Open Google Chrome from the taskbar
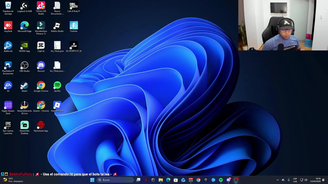Image resolution: width=328 pixels, height=184 pixels. (x=198, y=180)
